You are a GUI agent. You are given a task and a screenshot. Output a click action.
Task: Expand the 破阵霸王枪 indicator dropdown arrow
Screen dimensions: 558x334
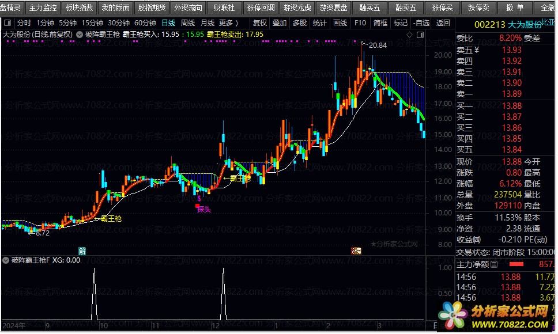(x=80, y=35)
